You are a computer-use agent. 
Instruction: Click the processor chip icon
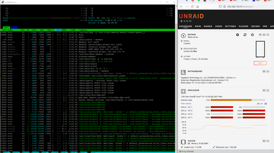click(183, 91)
